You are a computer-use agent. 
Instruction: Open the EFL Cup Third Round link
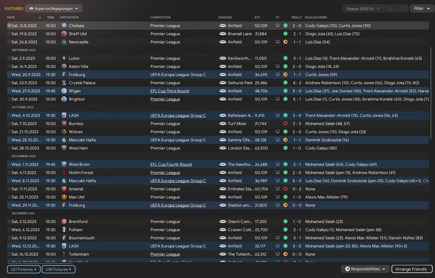(x=170, y=91)
